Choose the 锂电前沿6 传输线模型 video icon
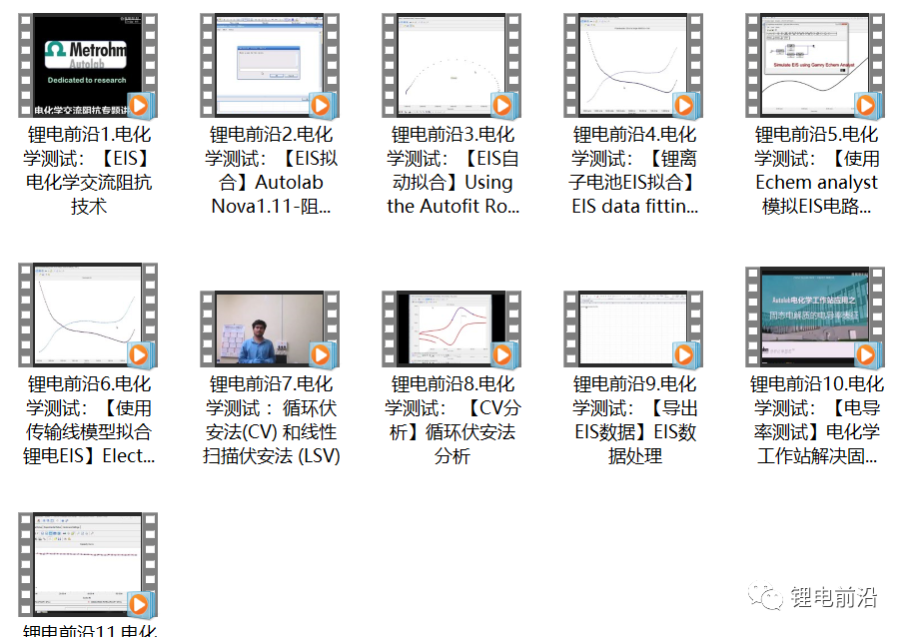This screenshot has height=637, width=907. click(88, 316)
